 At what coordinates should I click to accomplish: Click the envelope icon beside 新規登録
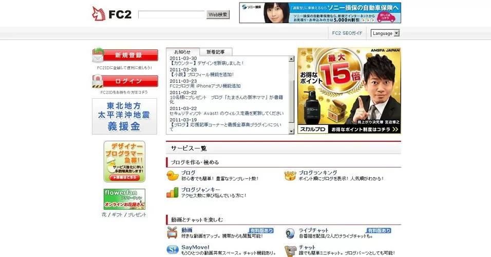(98, 56)
